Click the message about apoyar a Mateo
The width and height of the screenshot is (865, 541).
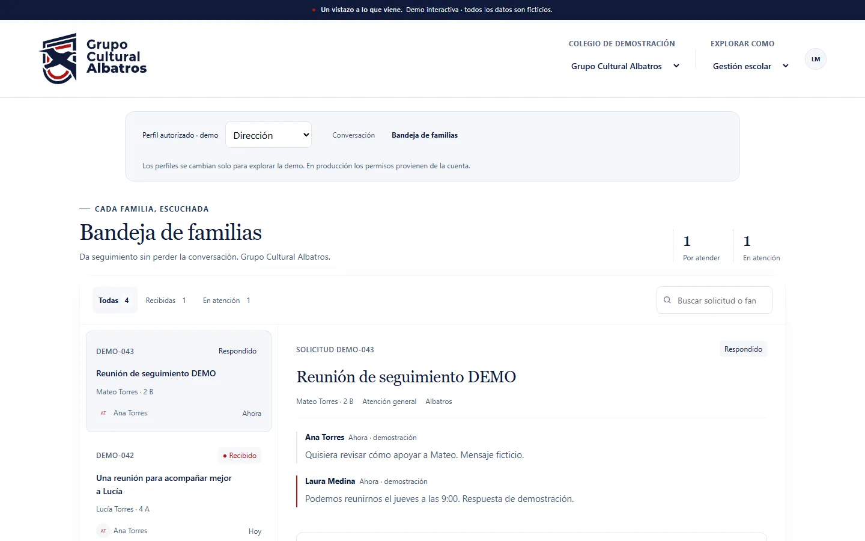tap(414, 455)
